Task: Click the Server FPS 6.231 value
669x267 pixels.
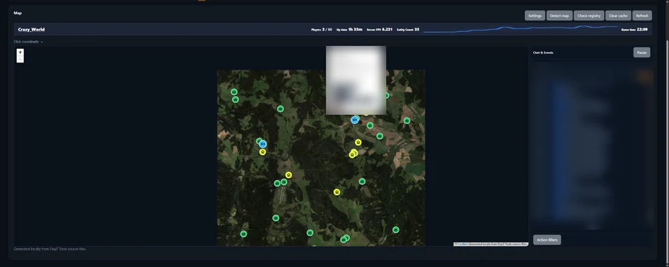Action: point(379,29)
